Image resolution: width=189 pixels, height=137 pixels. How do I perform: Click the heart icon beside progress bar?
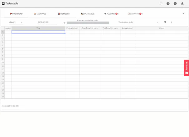point(64,23)
